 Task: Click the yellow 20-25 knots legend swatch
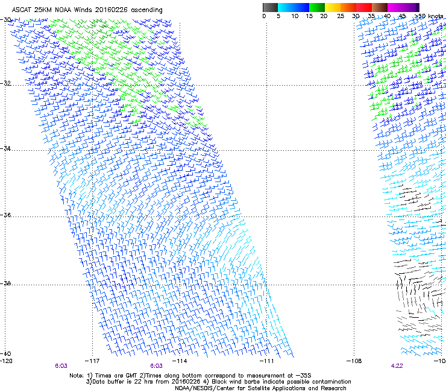(333, 7)
